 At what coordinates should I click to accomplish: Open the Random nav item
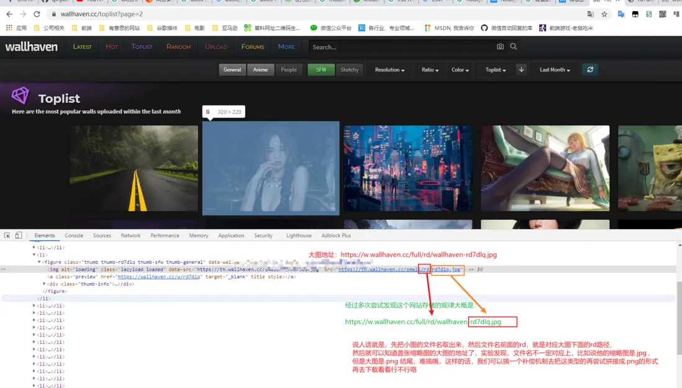[178, 47]
